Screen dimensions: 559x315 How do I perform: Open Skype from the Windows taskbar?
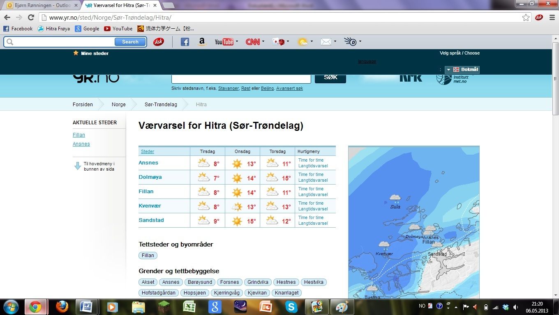click(x=291, y=307)
